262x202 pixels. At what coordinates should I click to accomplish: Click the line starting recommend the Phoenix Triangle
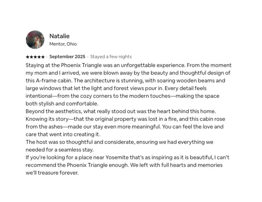tap(124, 165)
